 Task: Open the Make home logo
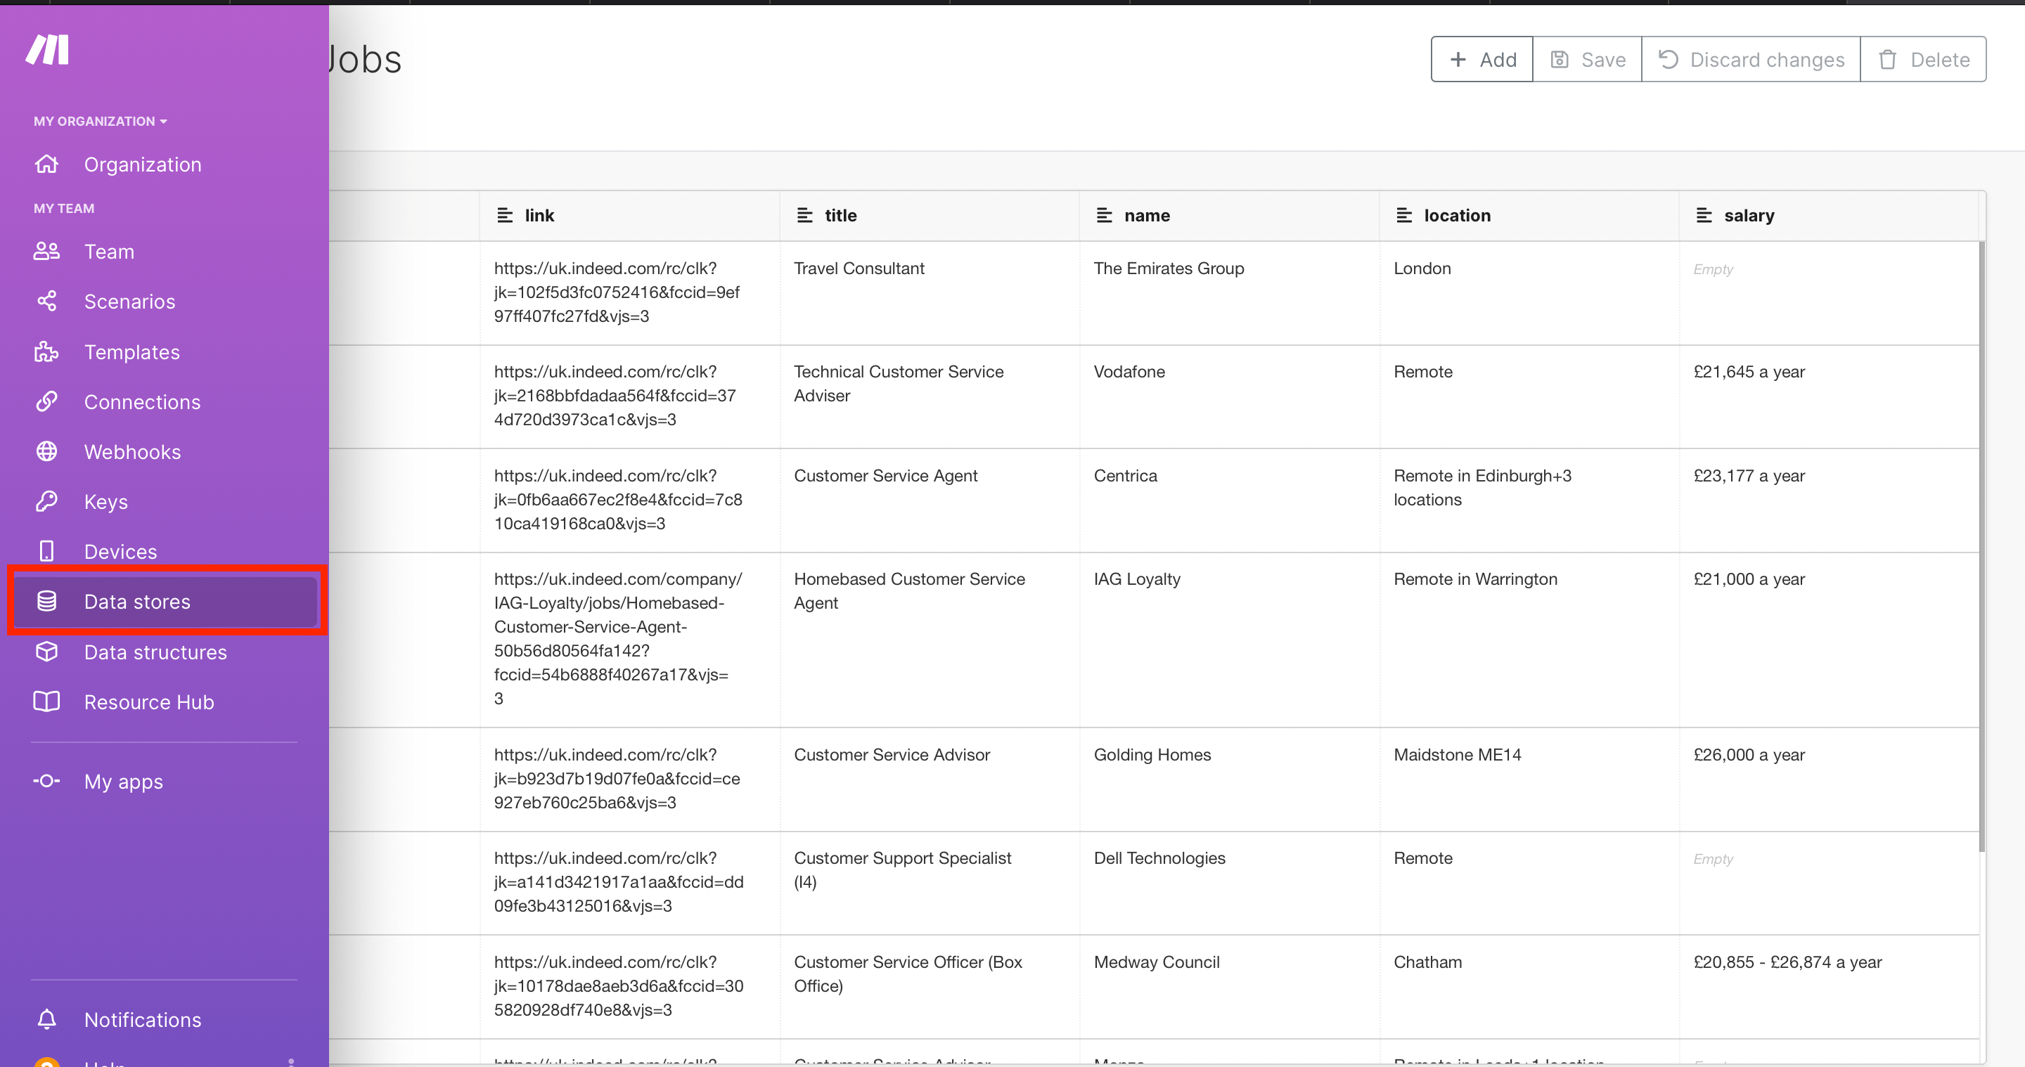tap(49, 48)
